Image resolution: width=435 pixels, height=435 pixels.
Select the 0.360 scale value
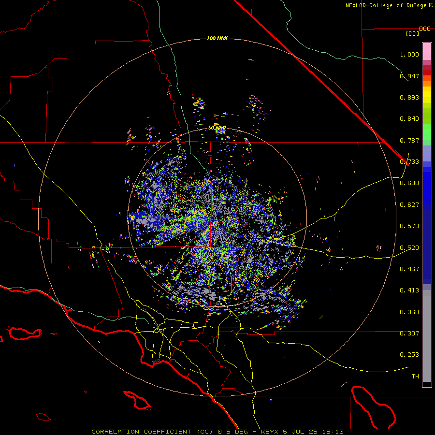tap(409, 312)
